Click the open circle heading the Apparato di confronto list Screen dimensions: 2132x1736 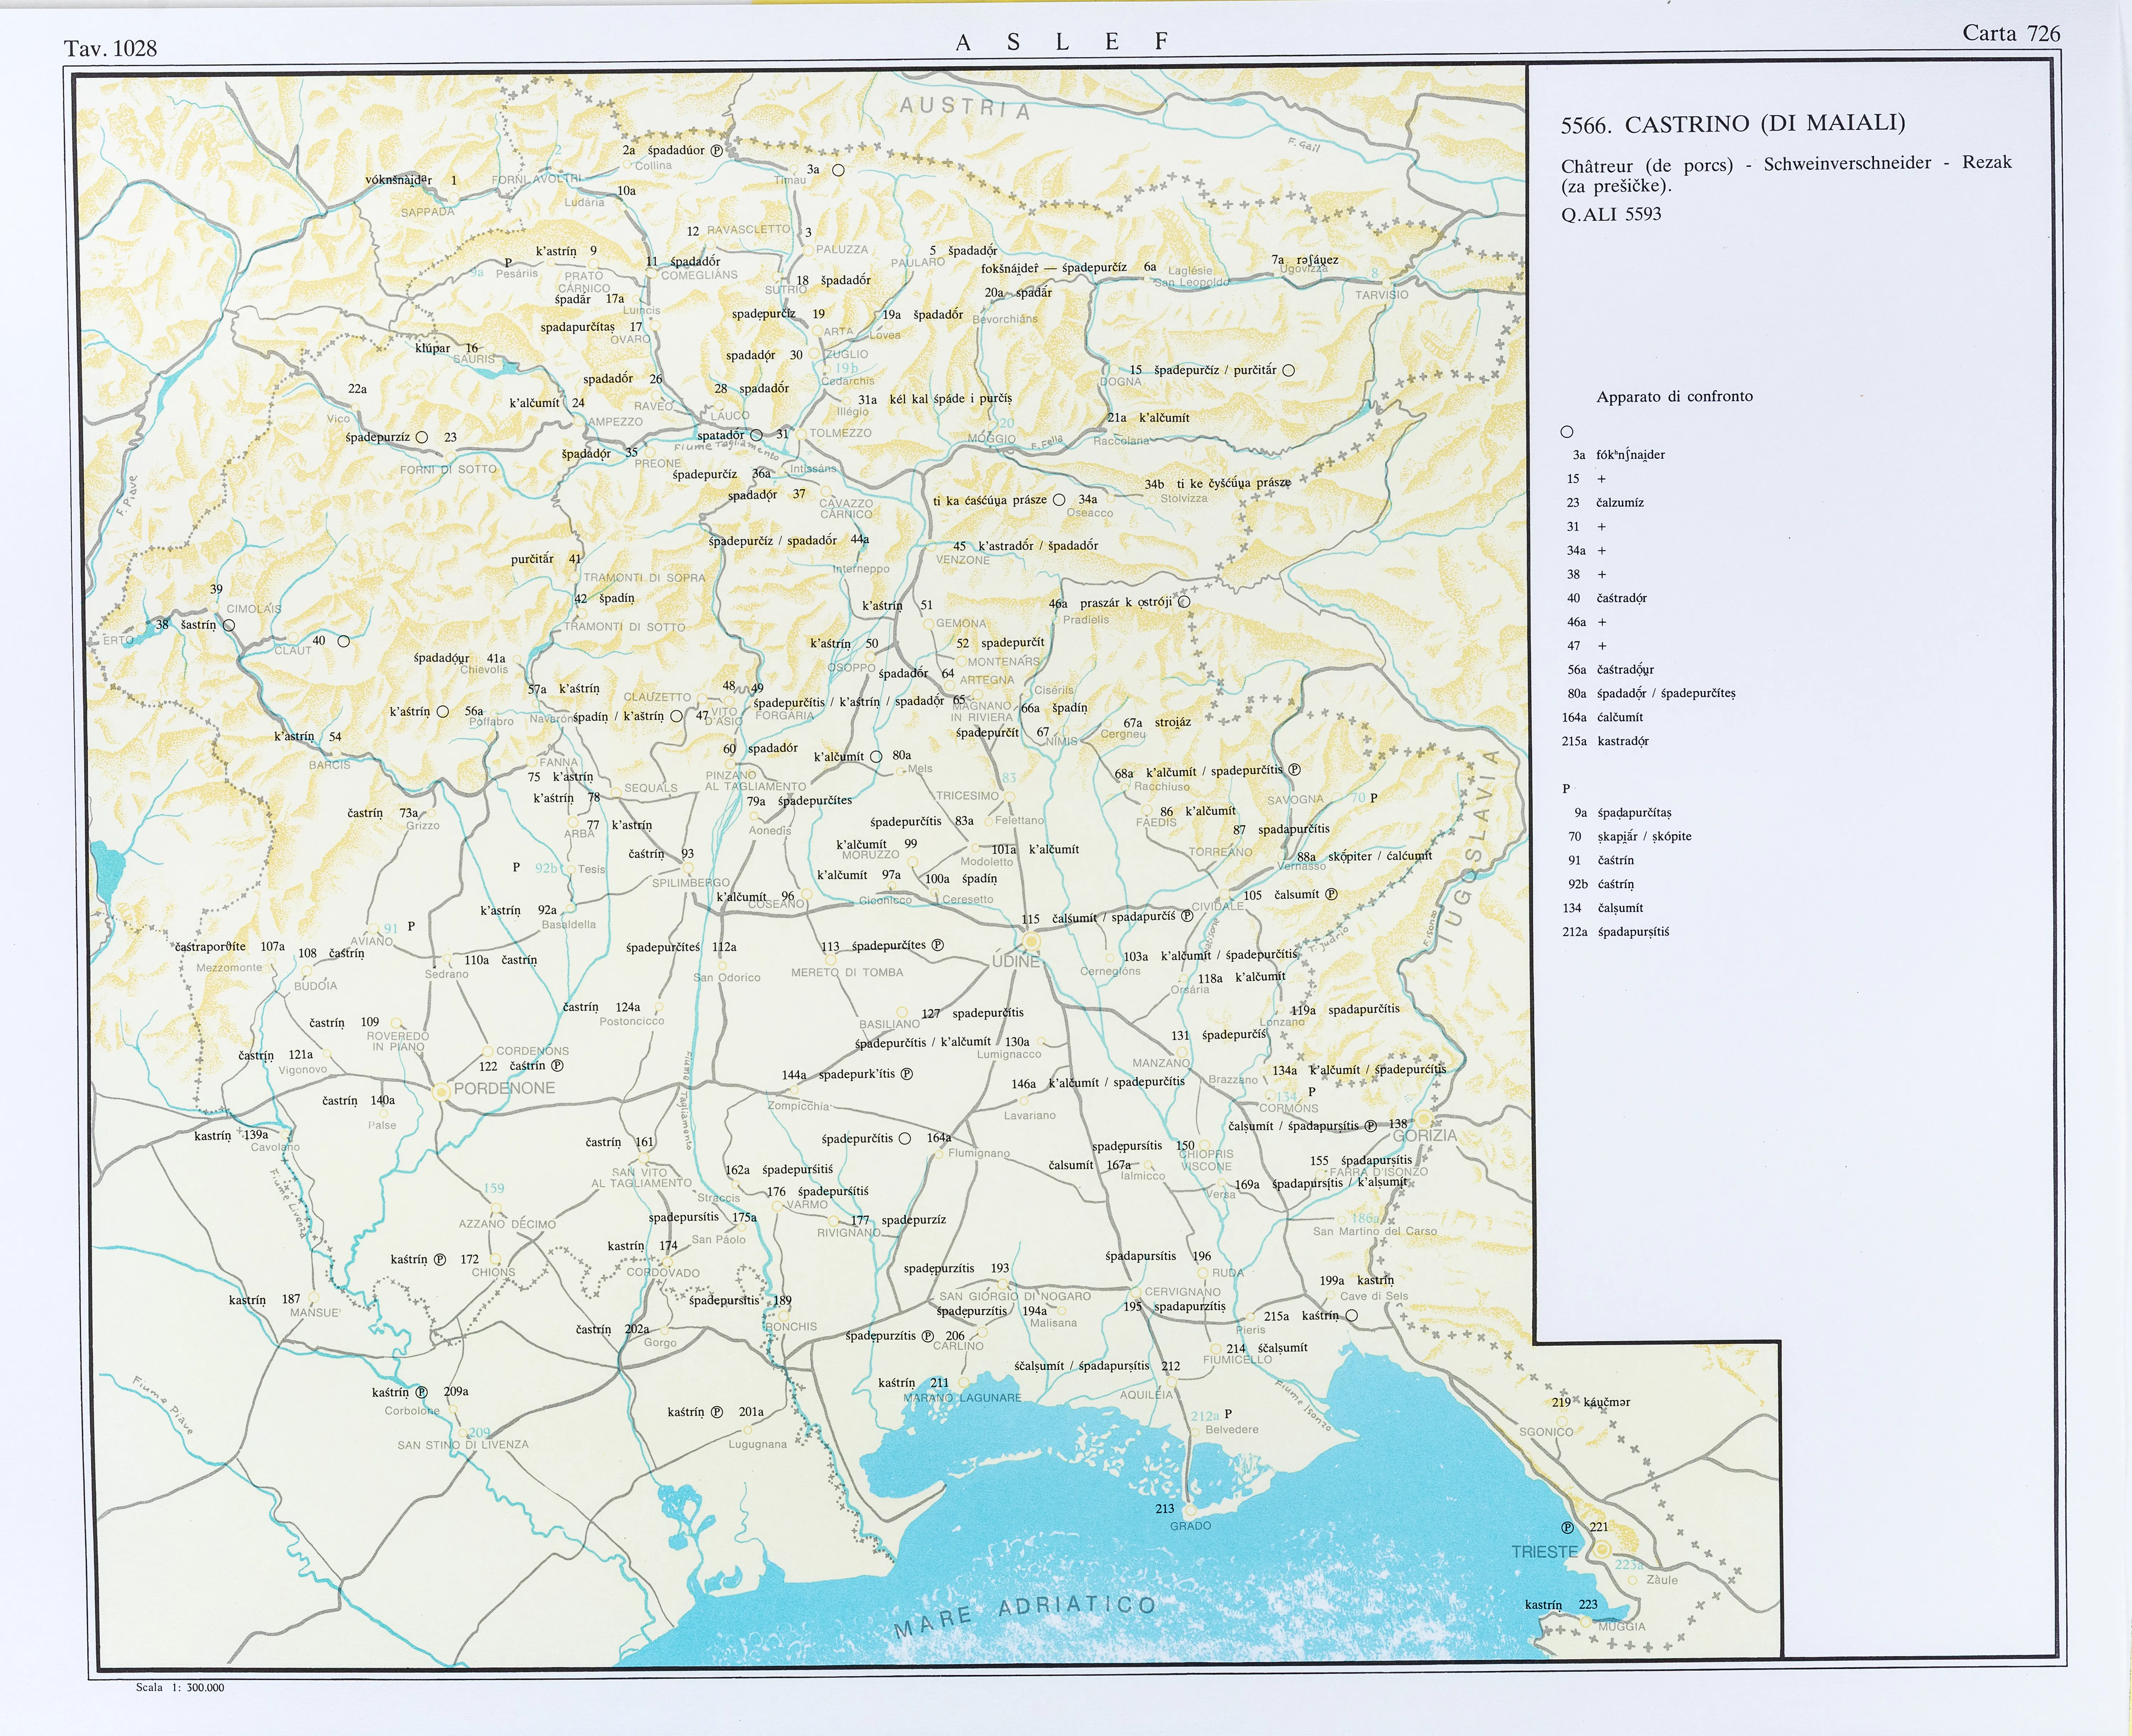(x=1567, y=432)
